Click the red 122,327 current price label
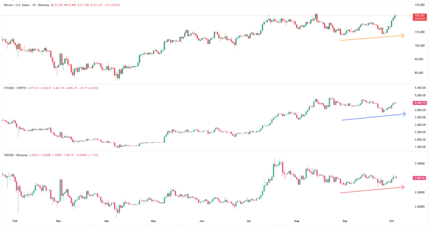Image resolution: width=429 pixels, height=225 pixels. [x=419, y=15]
